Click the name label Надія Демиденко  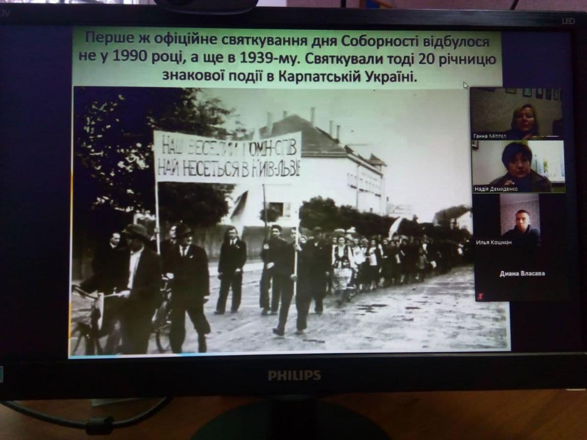tap(495, 189)
